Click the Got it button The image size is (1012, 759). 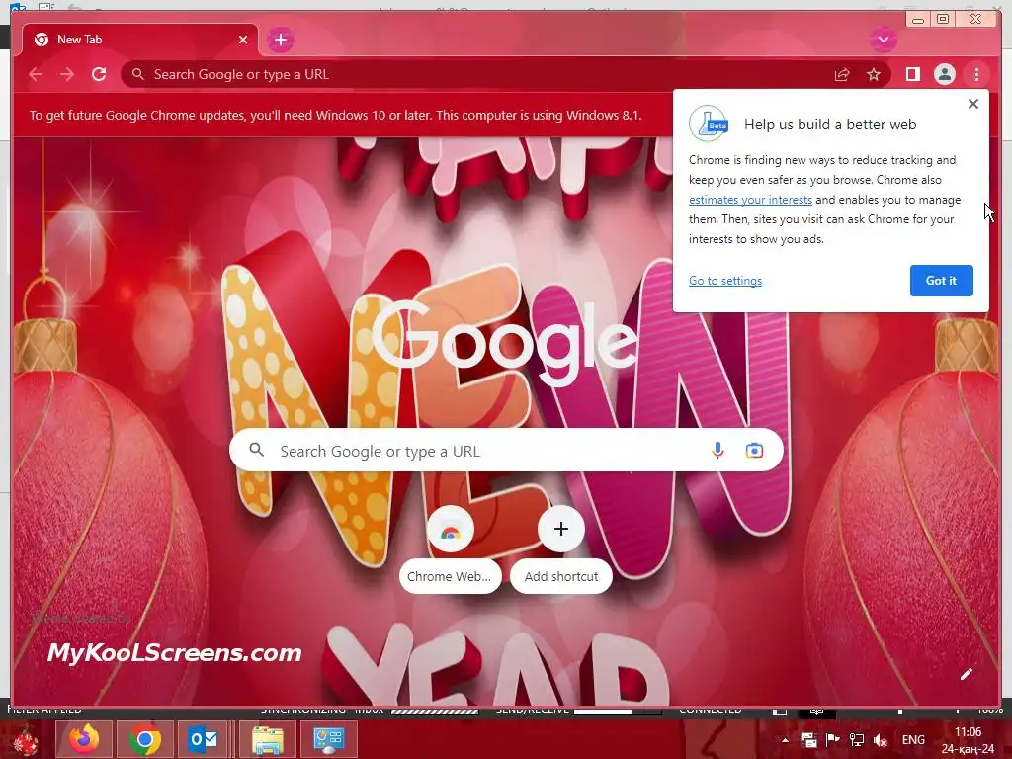click(x=941, y=281)
